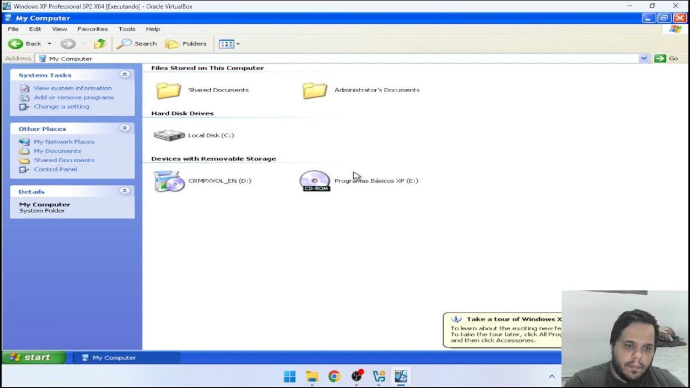Click the Control Panel sidebar icon
690x388 pixels.
tap(24, 169)
